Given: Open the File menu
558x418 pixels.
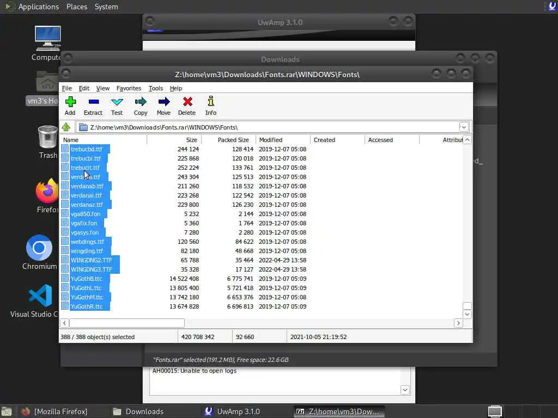Looking at the screenshot, I should [67, 88].
